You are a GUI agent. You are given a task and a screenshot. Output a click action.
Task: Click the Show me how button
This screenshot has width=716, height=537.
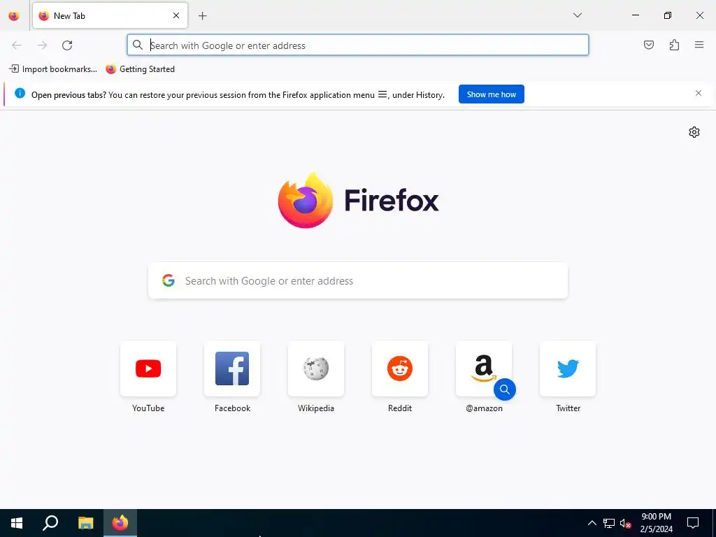tap(492, 94)
